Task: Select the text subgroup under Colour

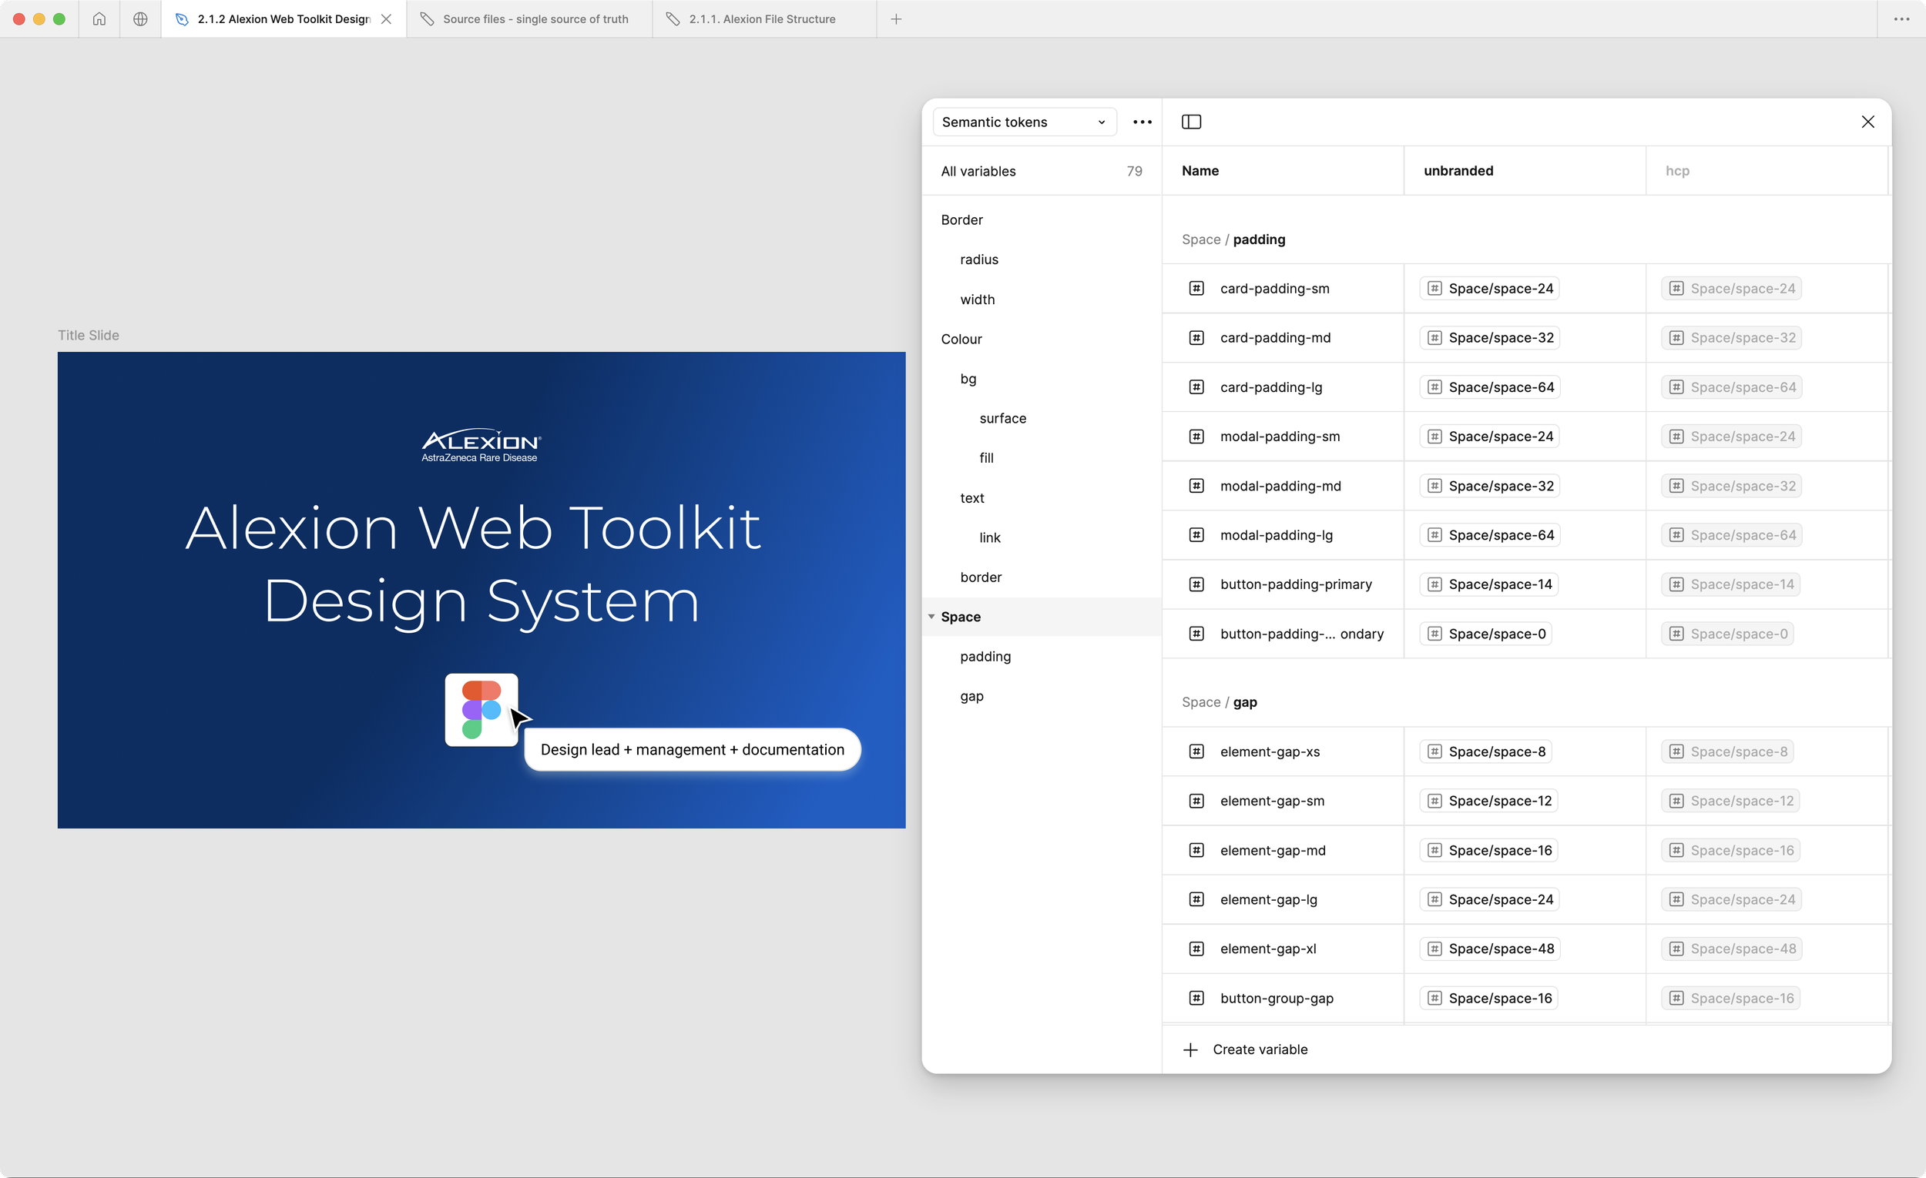Action: (971, 498)
